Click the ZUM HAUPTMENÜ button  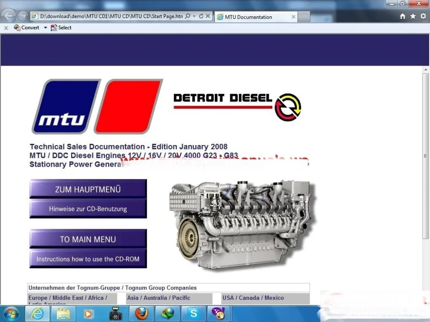88,189
